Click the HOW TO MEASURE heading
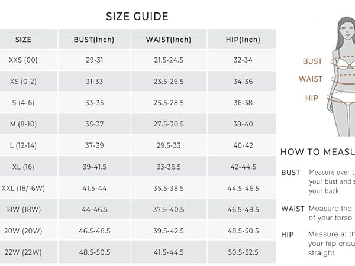 (318, 152)
